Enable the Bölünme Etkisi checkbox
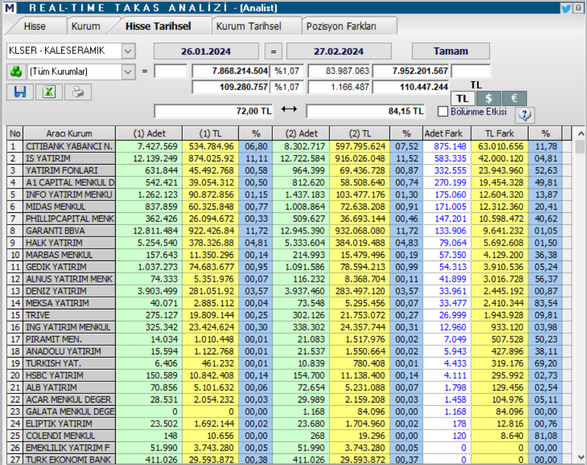Image resolution: width=587 pixels, height=465 pixels. point(443,111)
